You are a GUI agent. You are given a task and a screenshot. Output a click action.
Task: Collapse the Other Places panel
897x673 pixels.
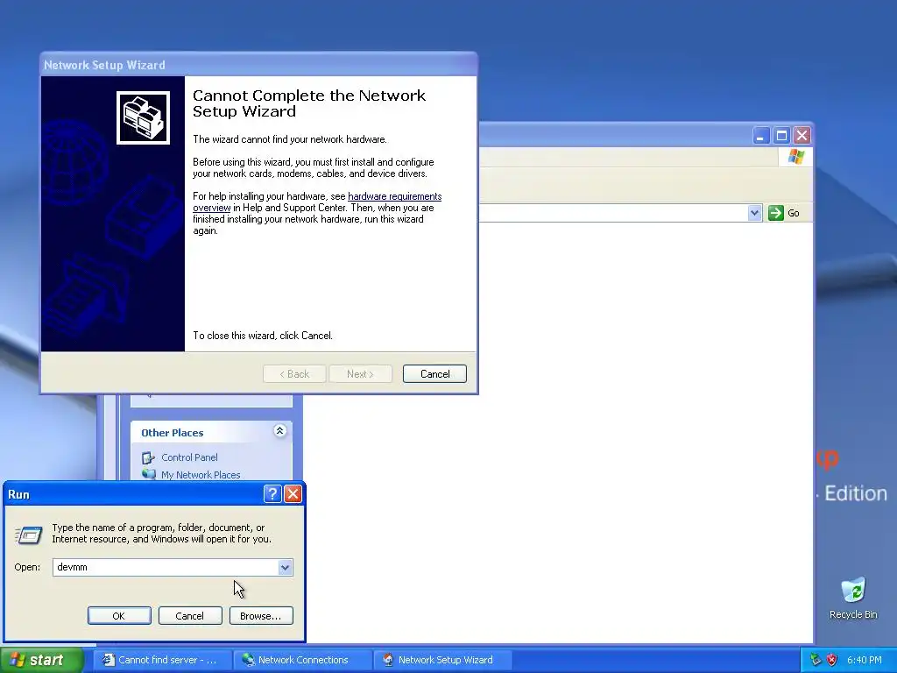point(279,431)
